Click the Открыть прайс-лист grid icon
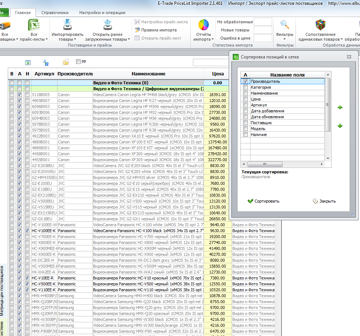Image resolution: width=360 pixels, height=336 pixels. (x=137, y=38)
